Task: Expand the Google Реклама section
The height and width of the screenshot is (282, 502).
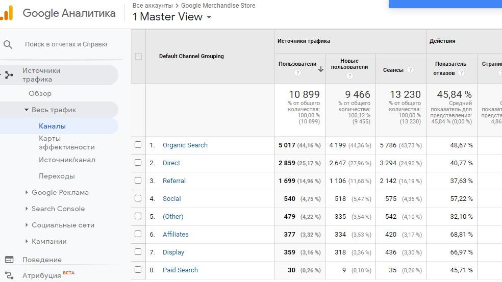Action: [x=27, y=192]
